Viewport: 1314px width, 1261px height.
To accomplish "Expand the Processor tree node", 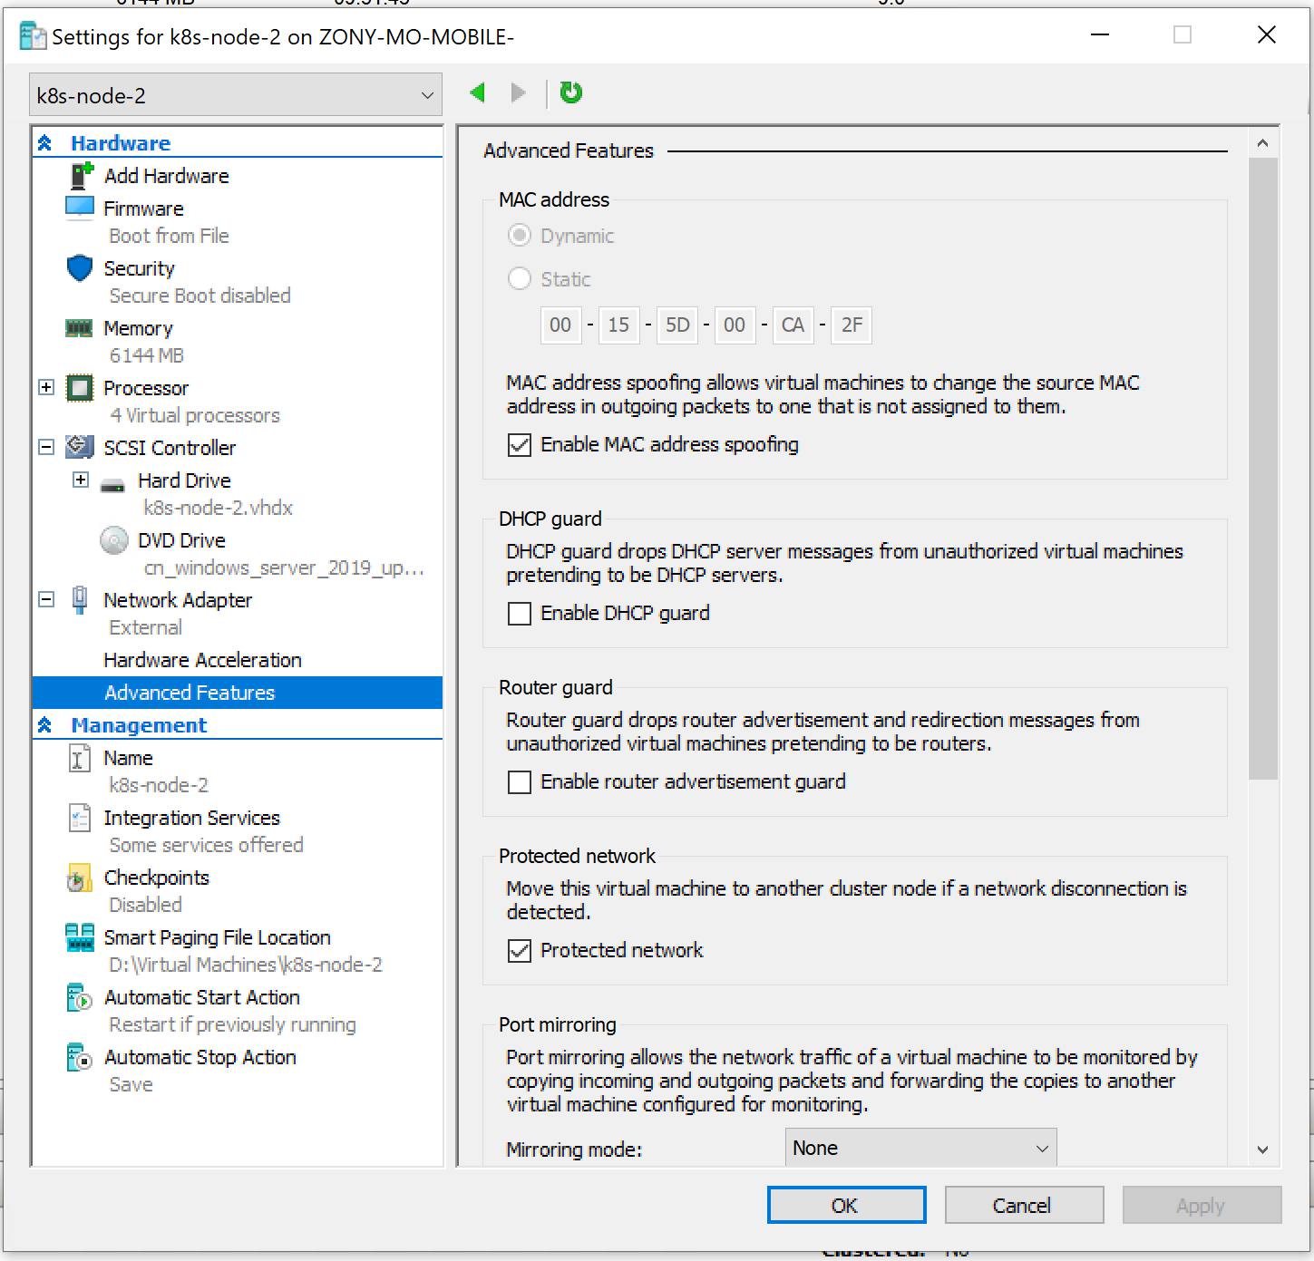I will point(45,387).
